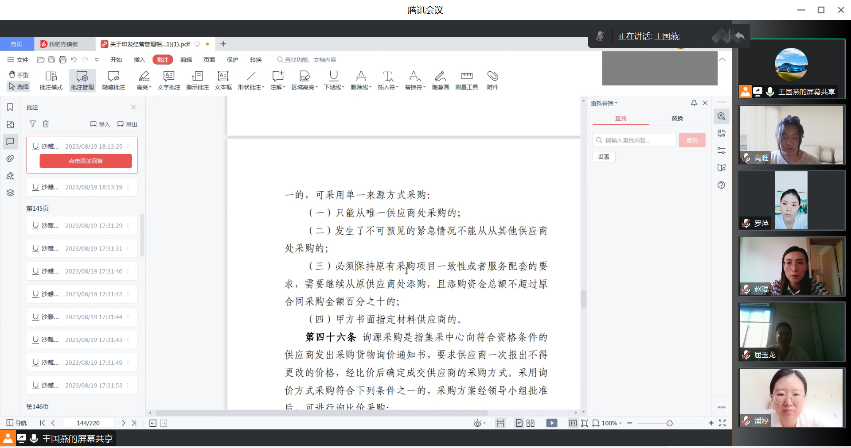Click the 附件 attachment icon in ribbon
Viewport: 851px width, 448px height.
(492, 80)
